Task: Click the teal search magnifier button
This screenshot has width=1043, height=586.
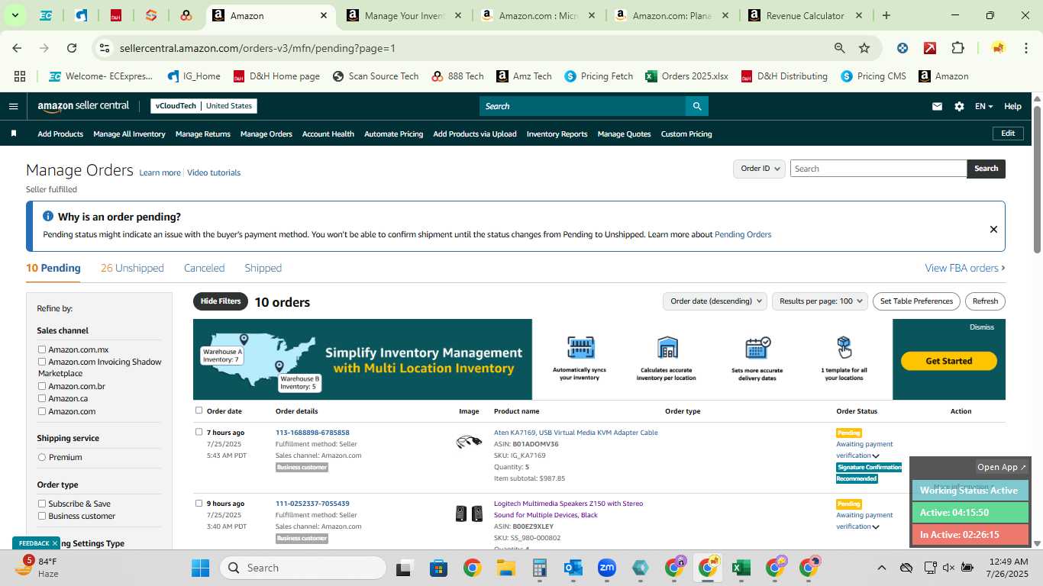Action: click(x=696, y=106)
